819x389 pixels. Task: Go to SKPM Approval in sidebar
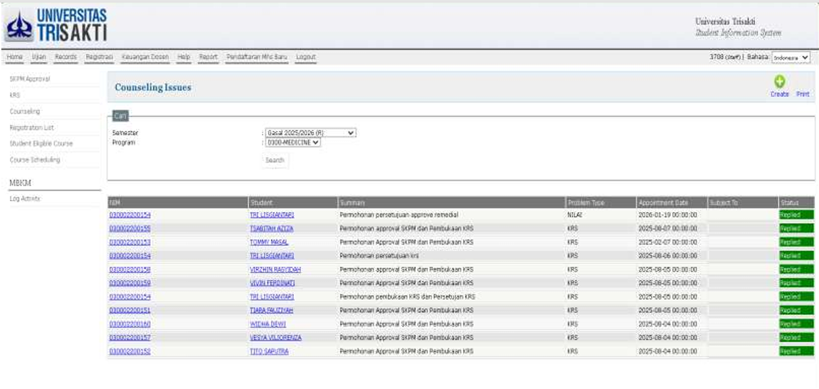[x=30, y=79]
